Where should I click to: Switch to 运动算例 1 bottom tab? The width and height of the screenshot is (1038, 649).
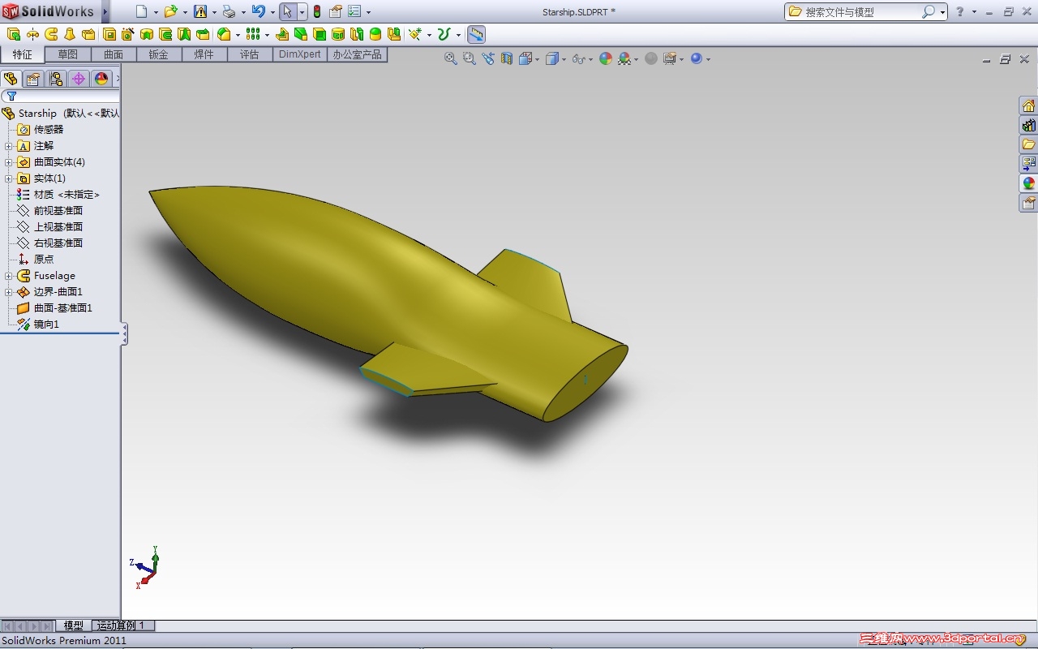point(121,625)
